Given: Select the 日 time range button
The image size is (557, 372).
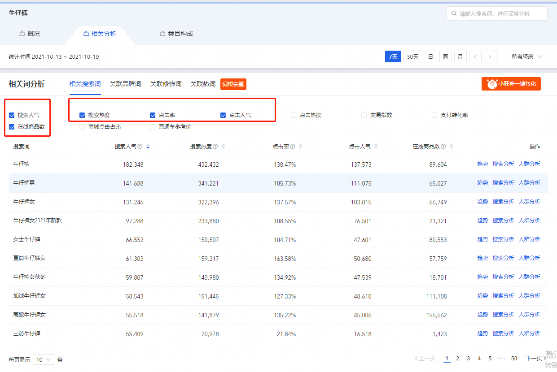Looking at the screenshot, I should [x=431, y=56].
